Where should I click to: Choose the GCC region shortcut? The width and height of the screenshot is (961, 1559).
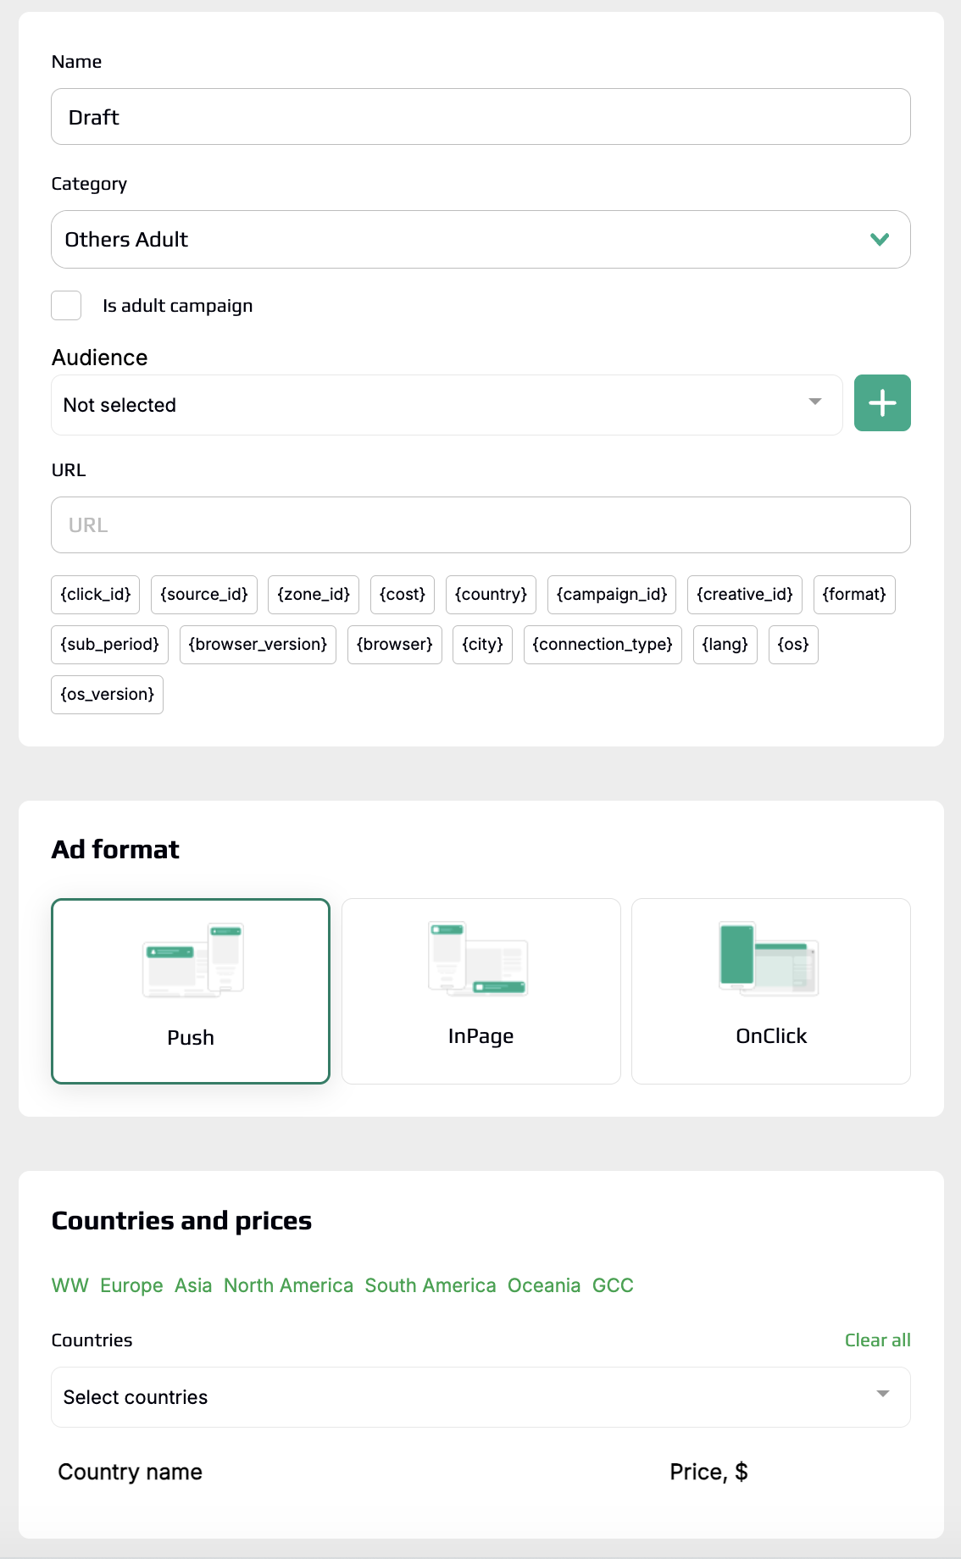(x=613, y=1285)
